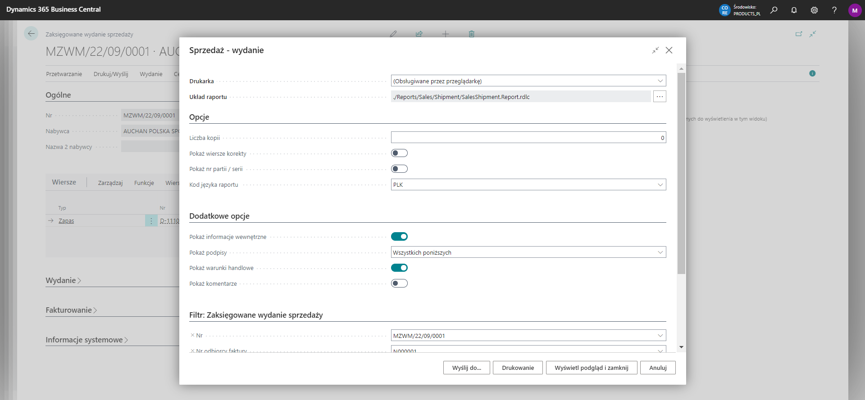Click the Dodatkowe opcje heading

219,216
